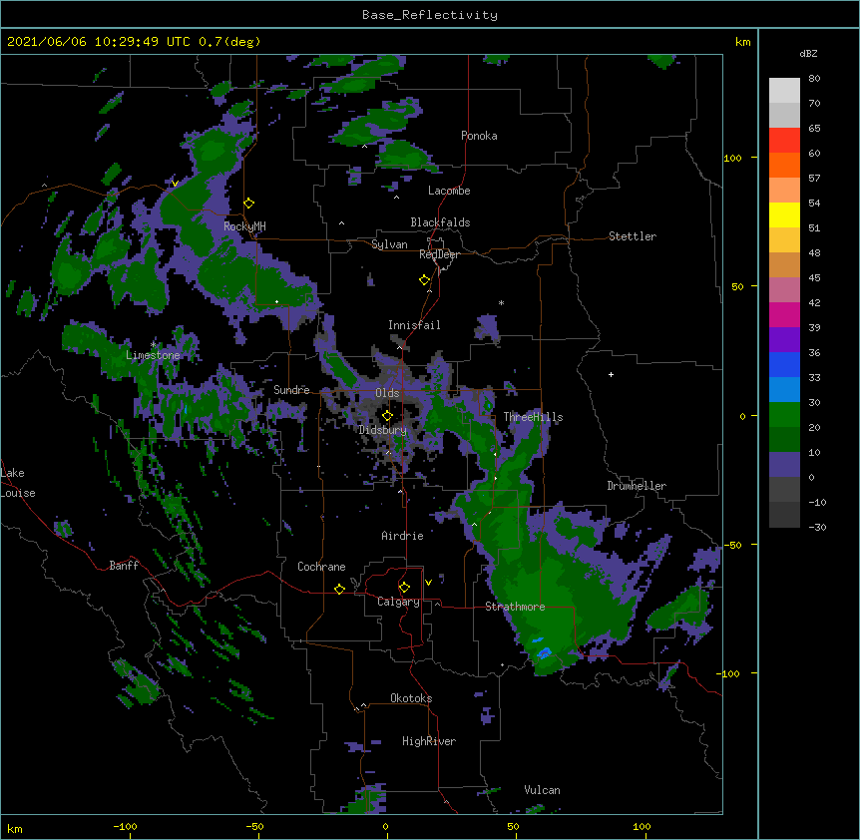Click the km unit label at top right
This screenshot has height=840, width=860.
coord(742,42)
